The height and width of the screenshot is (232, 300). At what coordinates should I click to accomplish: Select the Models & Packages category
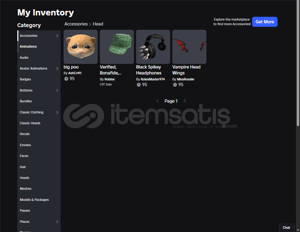pos(39,200)
